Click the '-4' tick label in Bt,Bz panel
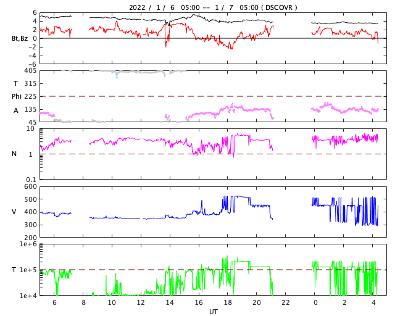This screenshot has width=395, height=316. tap(33, 56)
